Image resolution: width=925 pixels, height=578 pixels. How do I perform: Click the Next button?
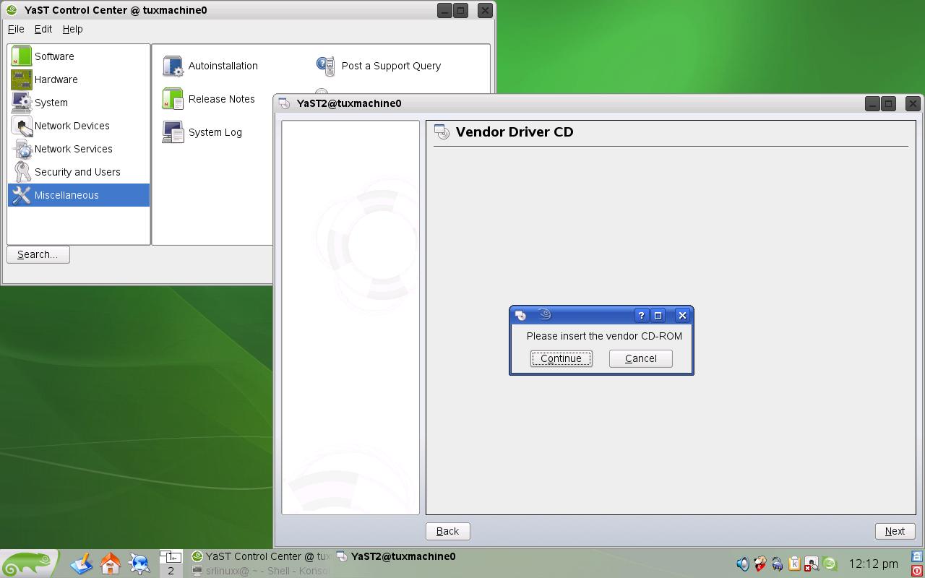click(895, 531)
